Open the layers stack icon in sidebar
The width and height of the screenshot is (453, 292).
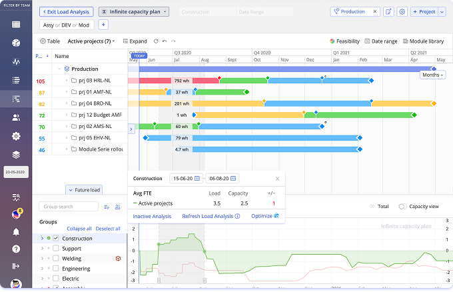coord(16,155)
